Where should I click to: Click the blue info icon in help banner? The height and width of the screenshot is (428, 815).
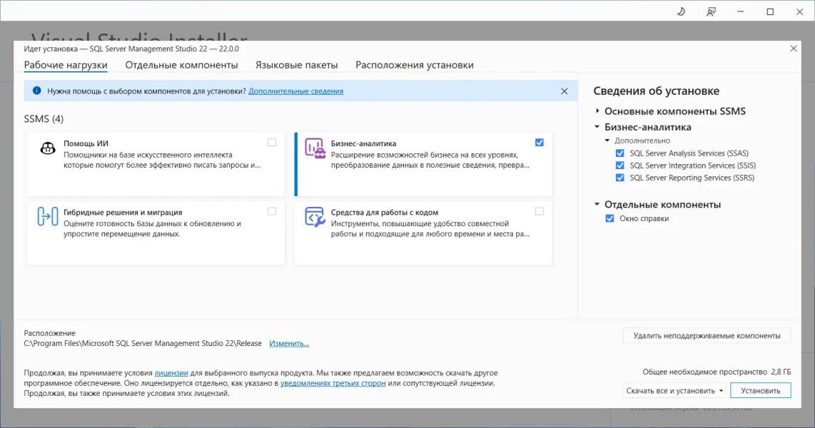[37, 91]
